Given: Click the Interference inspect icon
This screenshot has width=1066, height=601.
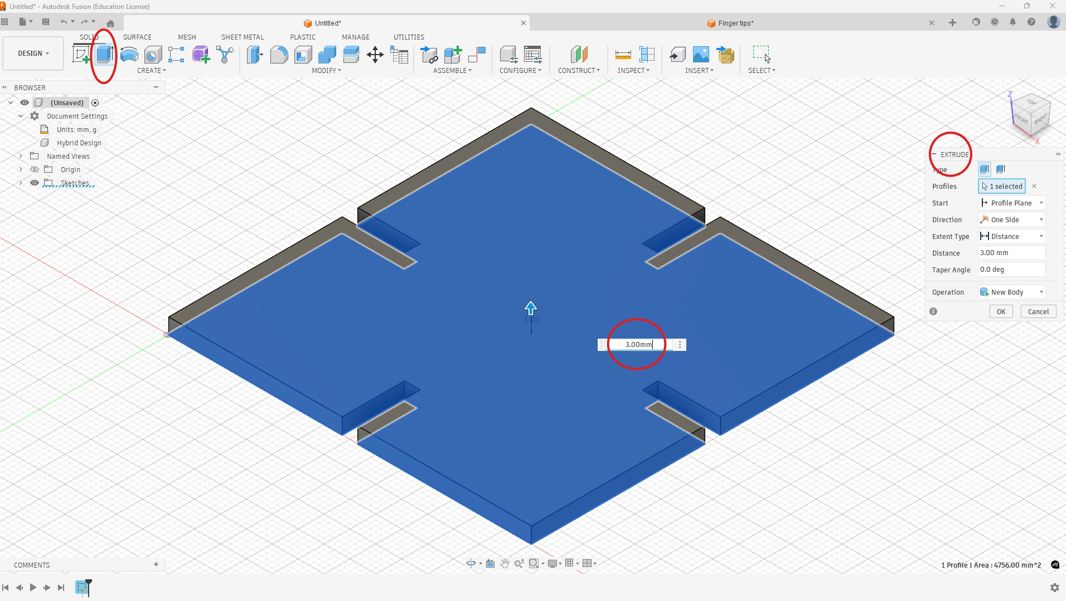Looking at the screenshot, I should pyautogui.click(x=647, y=55).
